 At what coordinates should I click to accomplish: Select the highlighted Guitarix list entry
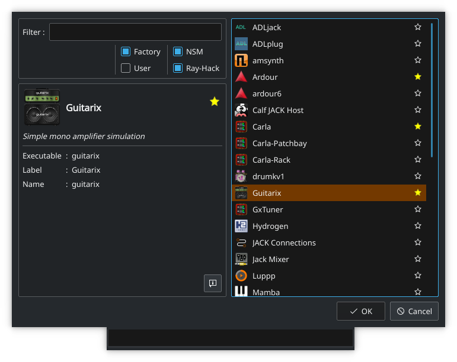tap(329, 193)
